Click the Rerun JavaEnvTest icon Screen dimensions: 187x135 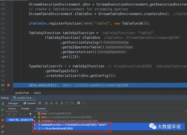point(3,103)
